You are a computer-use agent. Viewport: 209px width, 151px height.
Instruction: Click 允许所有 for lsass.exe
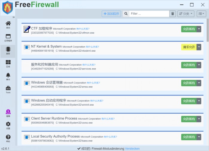coord(189,137)
